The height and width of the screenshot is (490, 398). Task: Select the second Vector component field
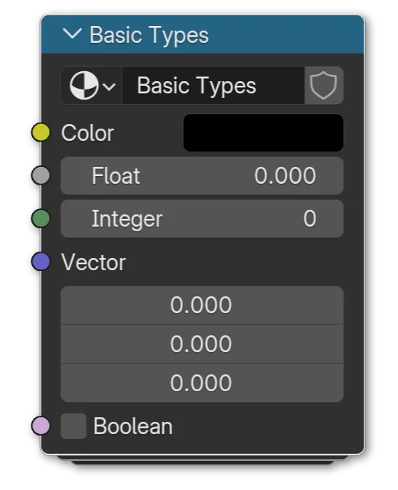[202, 344]
